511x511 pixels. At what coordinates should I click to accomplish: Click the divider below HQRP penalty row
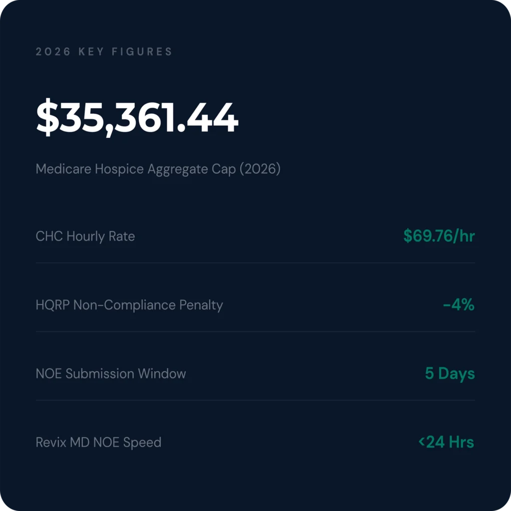click(255, 331)
